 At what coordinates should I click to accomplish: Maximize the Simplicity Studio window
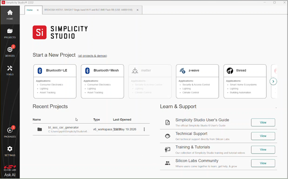(x=275, y=2)
